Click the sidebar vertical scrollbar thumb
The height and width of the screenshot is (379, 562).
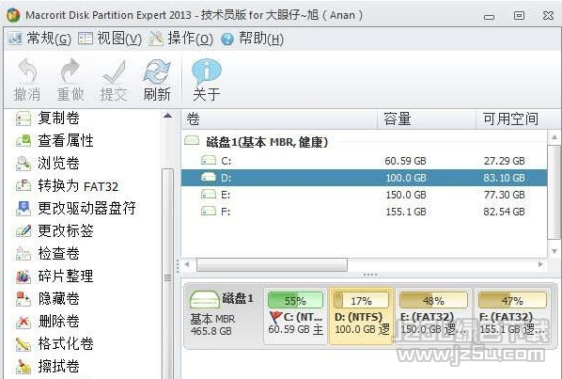[x=167, y=275]
